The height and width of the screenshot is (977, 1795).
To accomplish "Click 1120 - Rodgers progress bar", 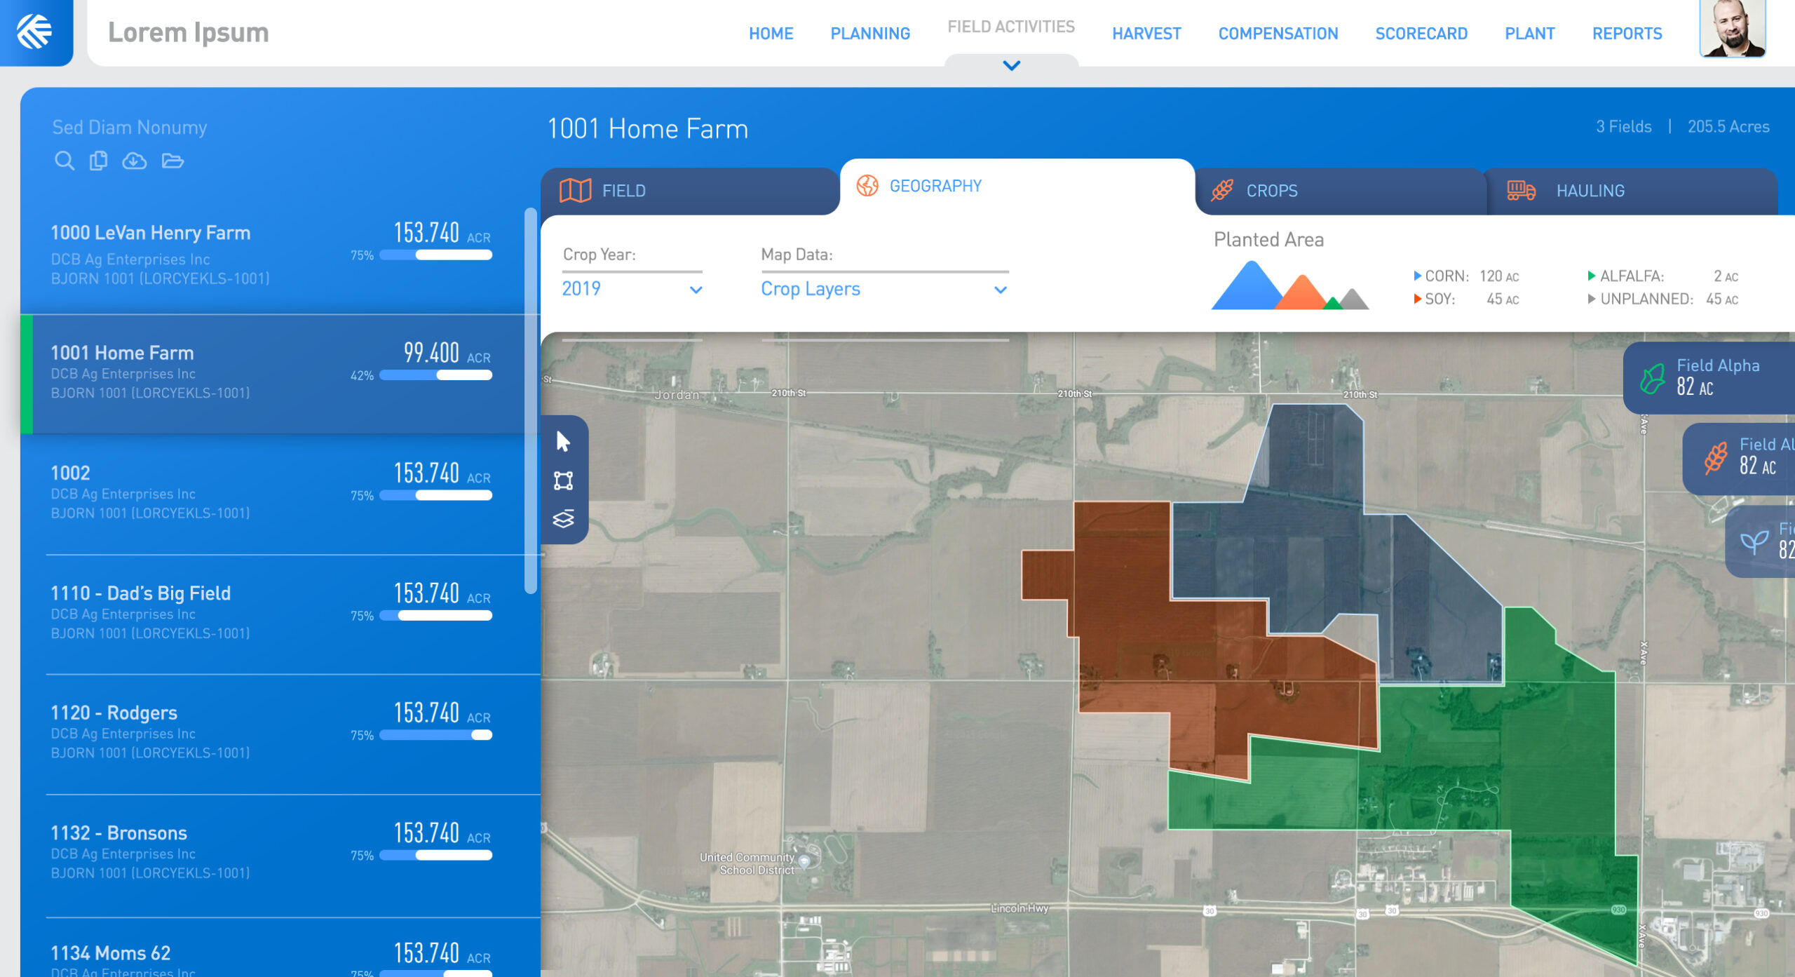I will click(x=435, y=735).
